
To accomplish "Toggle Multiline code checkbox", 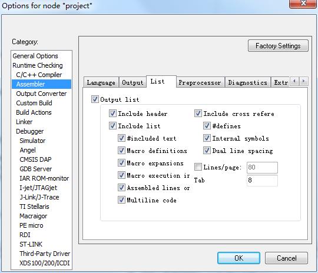I will point(121,200).
